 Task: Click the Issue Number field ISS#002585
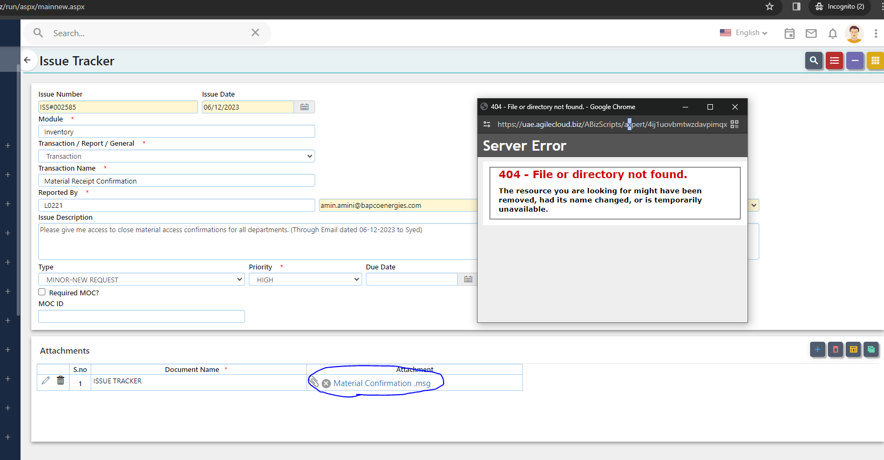click(x=118, y=107)
